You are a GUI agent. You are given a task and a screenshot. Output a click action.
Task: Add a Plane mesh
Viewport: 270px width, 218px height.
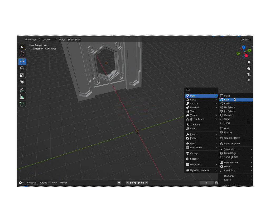pos(236,96)
